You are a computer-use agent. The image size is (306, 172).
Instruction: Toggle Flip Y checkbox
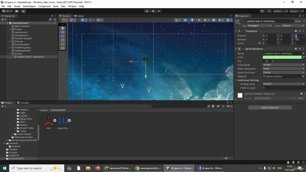click(270, 61)
